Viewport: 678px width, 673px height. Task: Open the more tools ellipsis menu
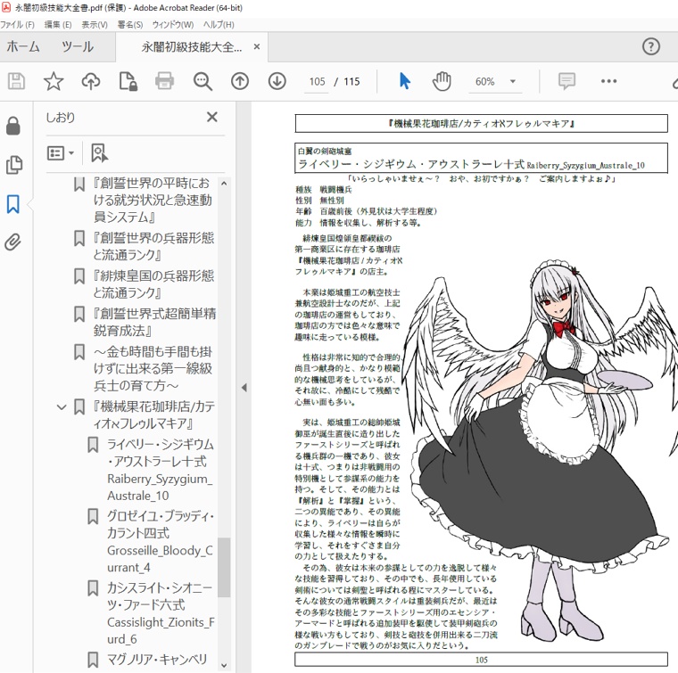[608, 81]
